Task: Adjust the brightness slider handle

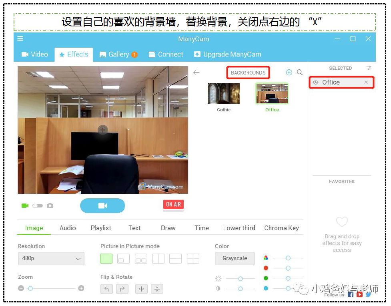Action: click(x=241, y=278)
